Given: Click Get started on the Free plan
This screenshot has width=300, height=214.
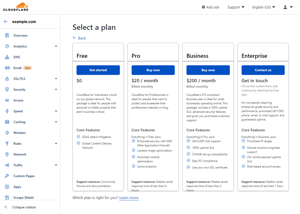Looking at the screenshot, I should coord(98,70).
